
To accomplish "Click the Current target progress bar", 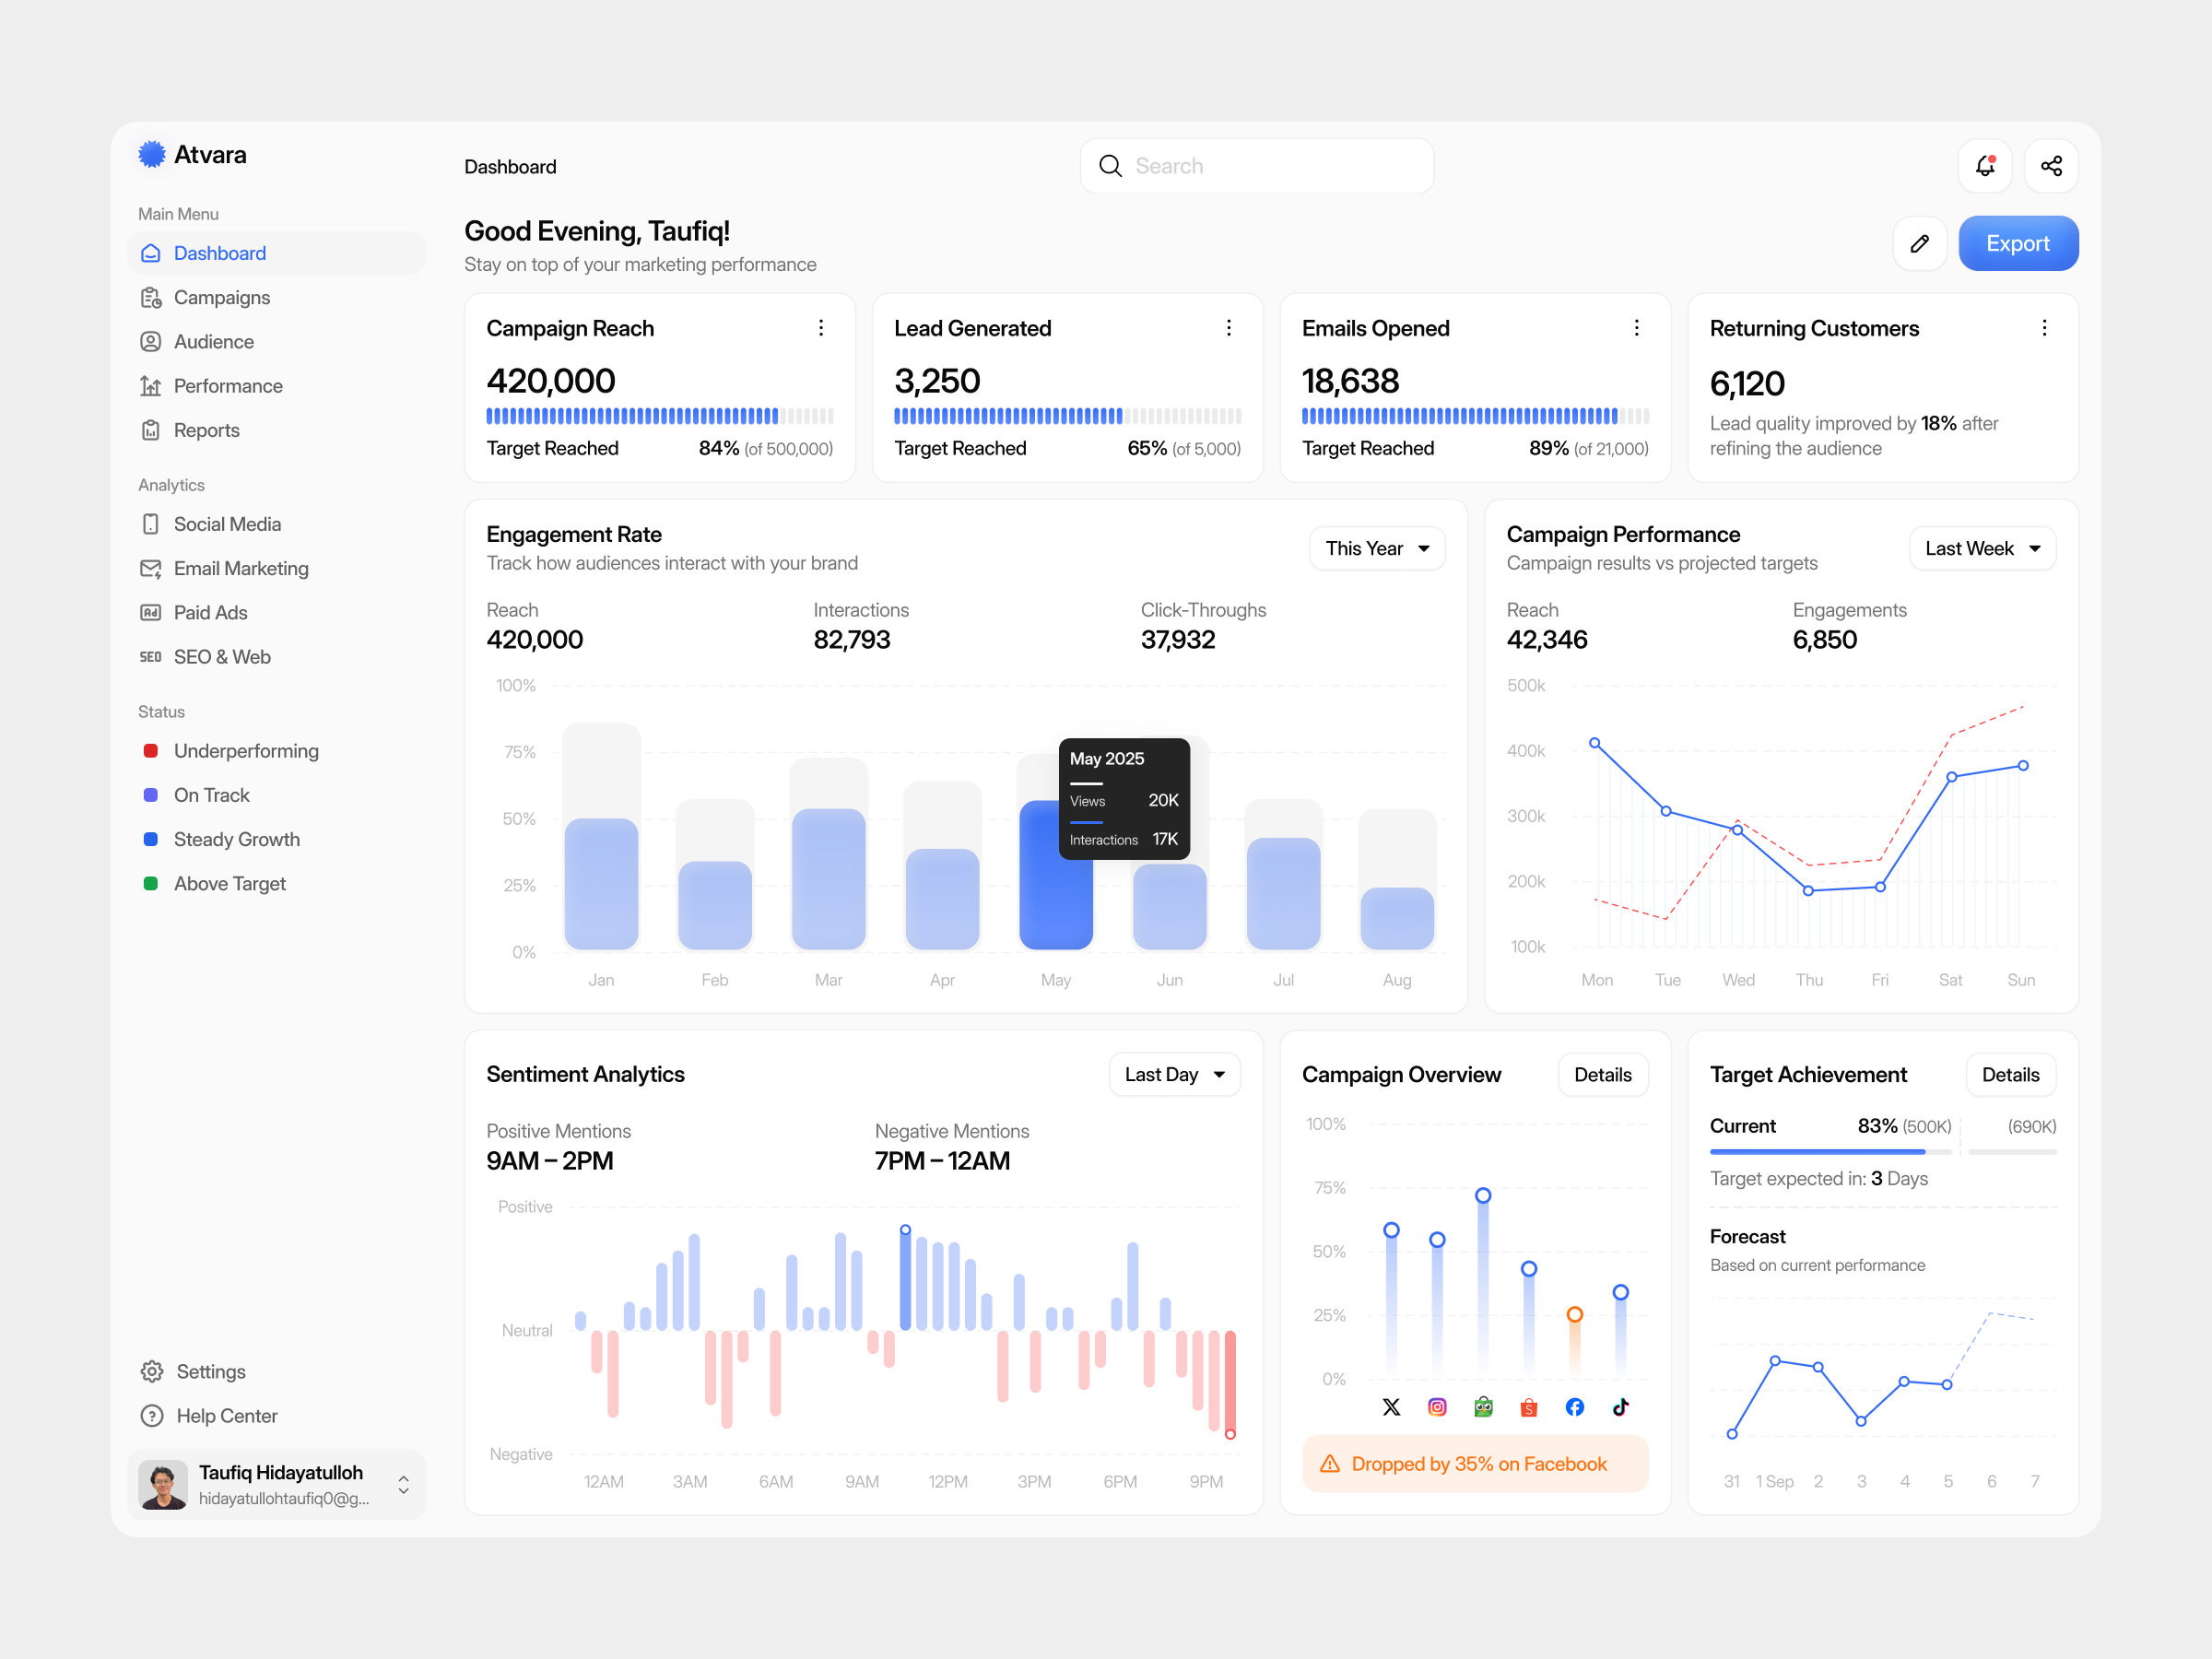I will [x=1818, y=1151].
